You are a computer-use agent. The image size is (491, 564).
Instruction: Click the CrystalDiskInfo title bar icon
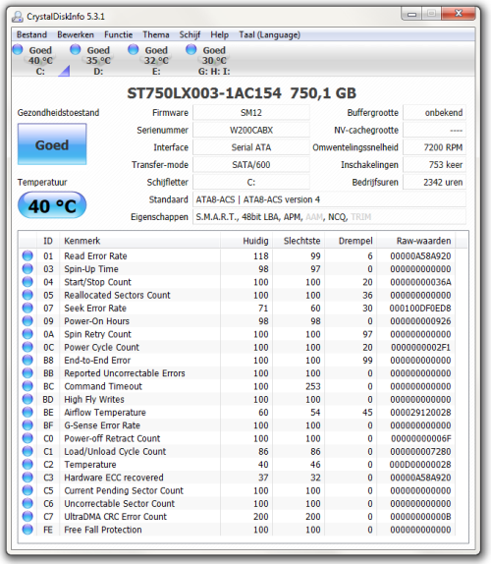[x=17, y=17]
